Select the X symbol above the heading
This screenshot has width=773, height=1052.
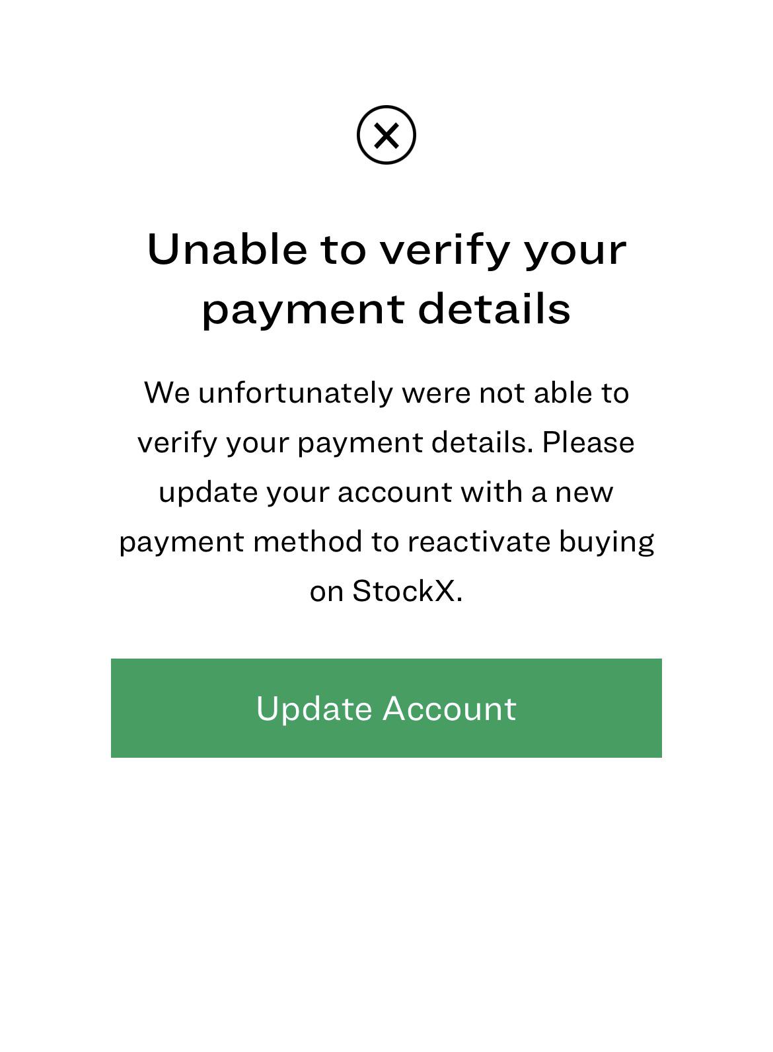386,136
